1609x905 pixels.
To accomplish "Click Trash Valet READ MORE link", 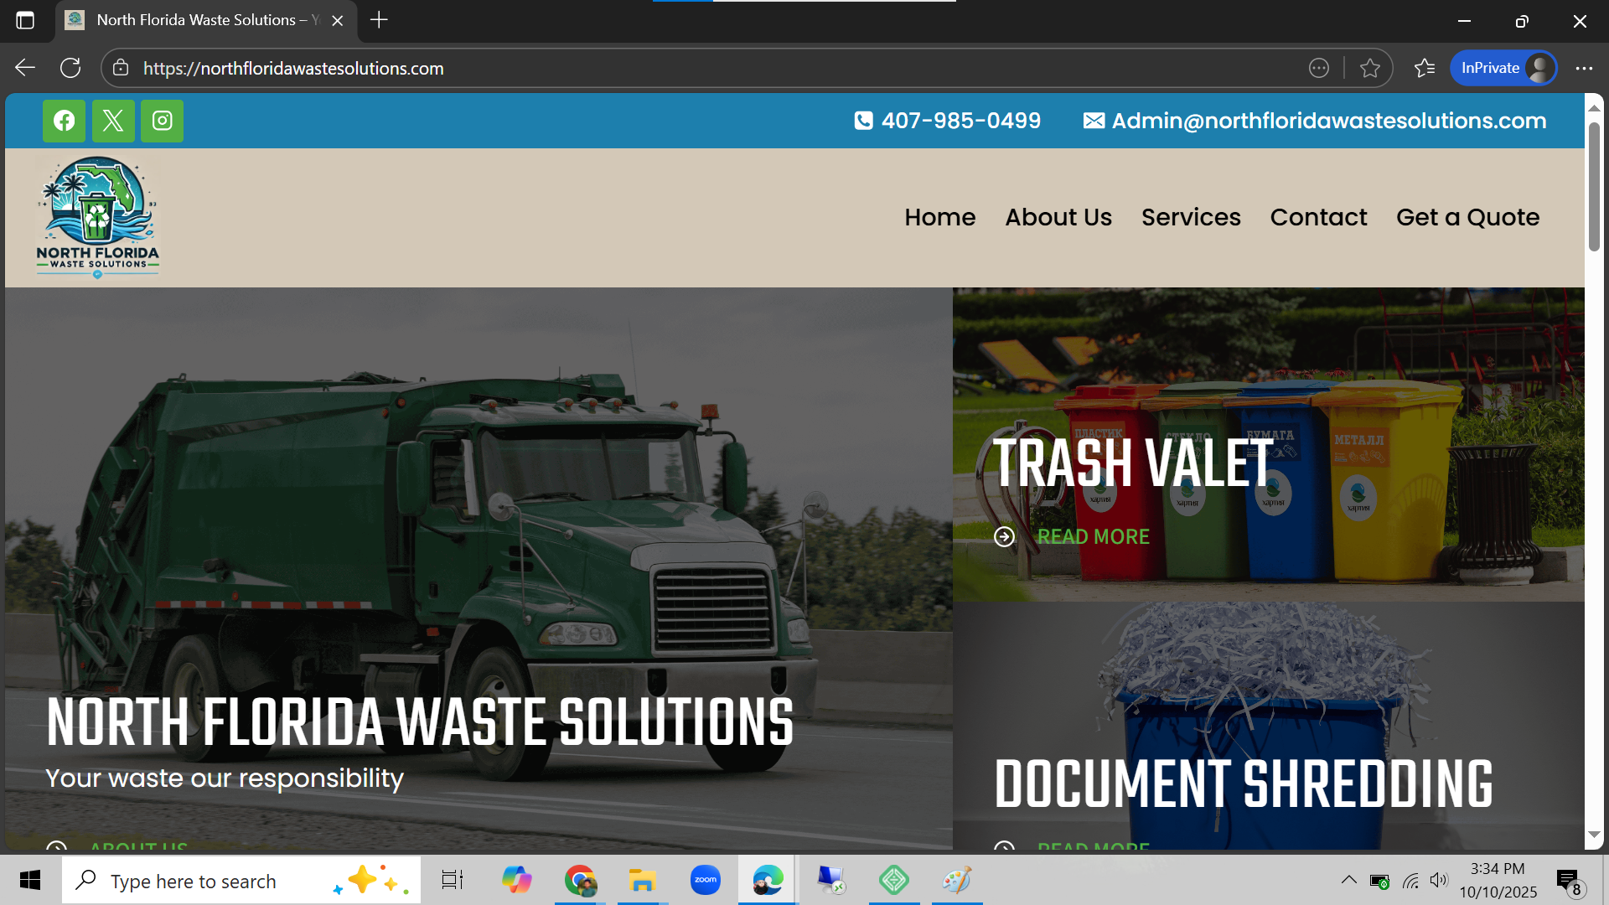I will pos(1093,536).
